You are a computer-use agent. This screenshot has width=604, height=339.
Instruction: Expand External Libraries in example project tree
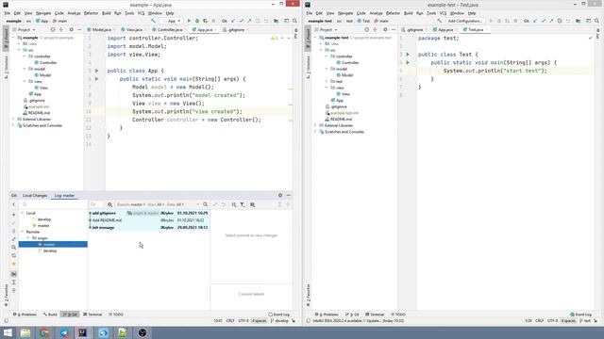(13, 120)
